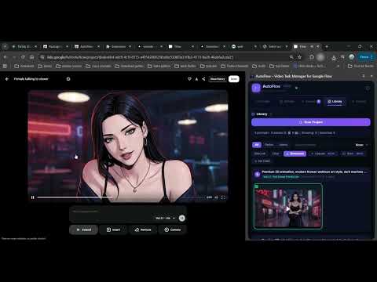The width and height of the screenshot is (377, 282).
Task: Pause the video playback
Action: (33, 197)
